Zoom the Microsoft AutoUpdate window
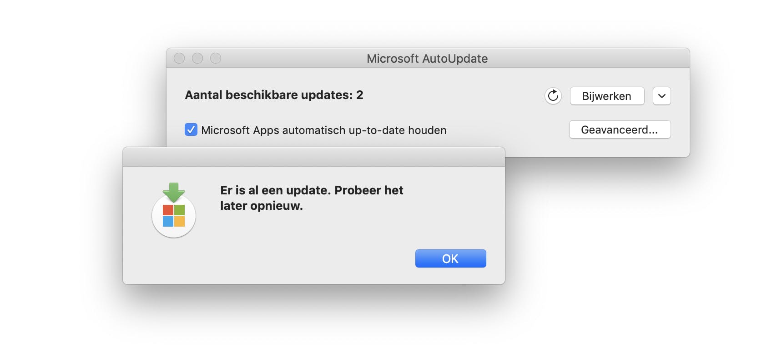 (x=216, y=58)
